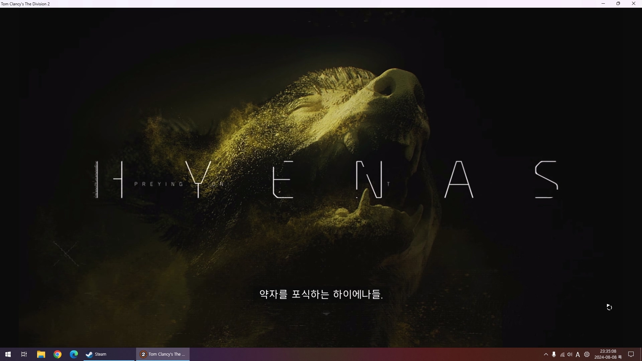Open the Windows Start menu
The height and width of the screenshot is (361, 642).
pyautogui.click(x=8, y=354)
